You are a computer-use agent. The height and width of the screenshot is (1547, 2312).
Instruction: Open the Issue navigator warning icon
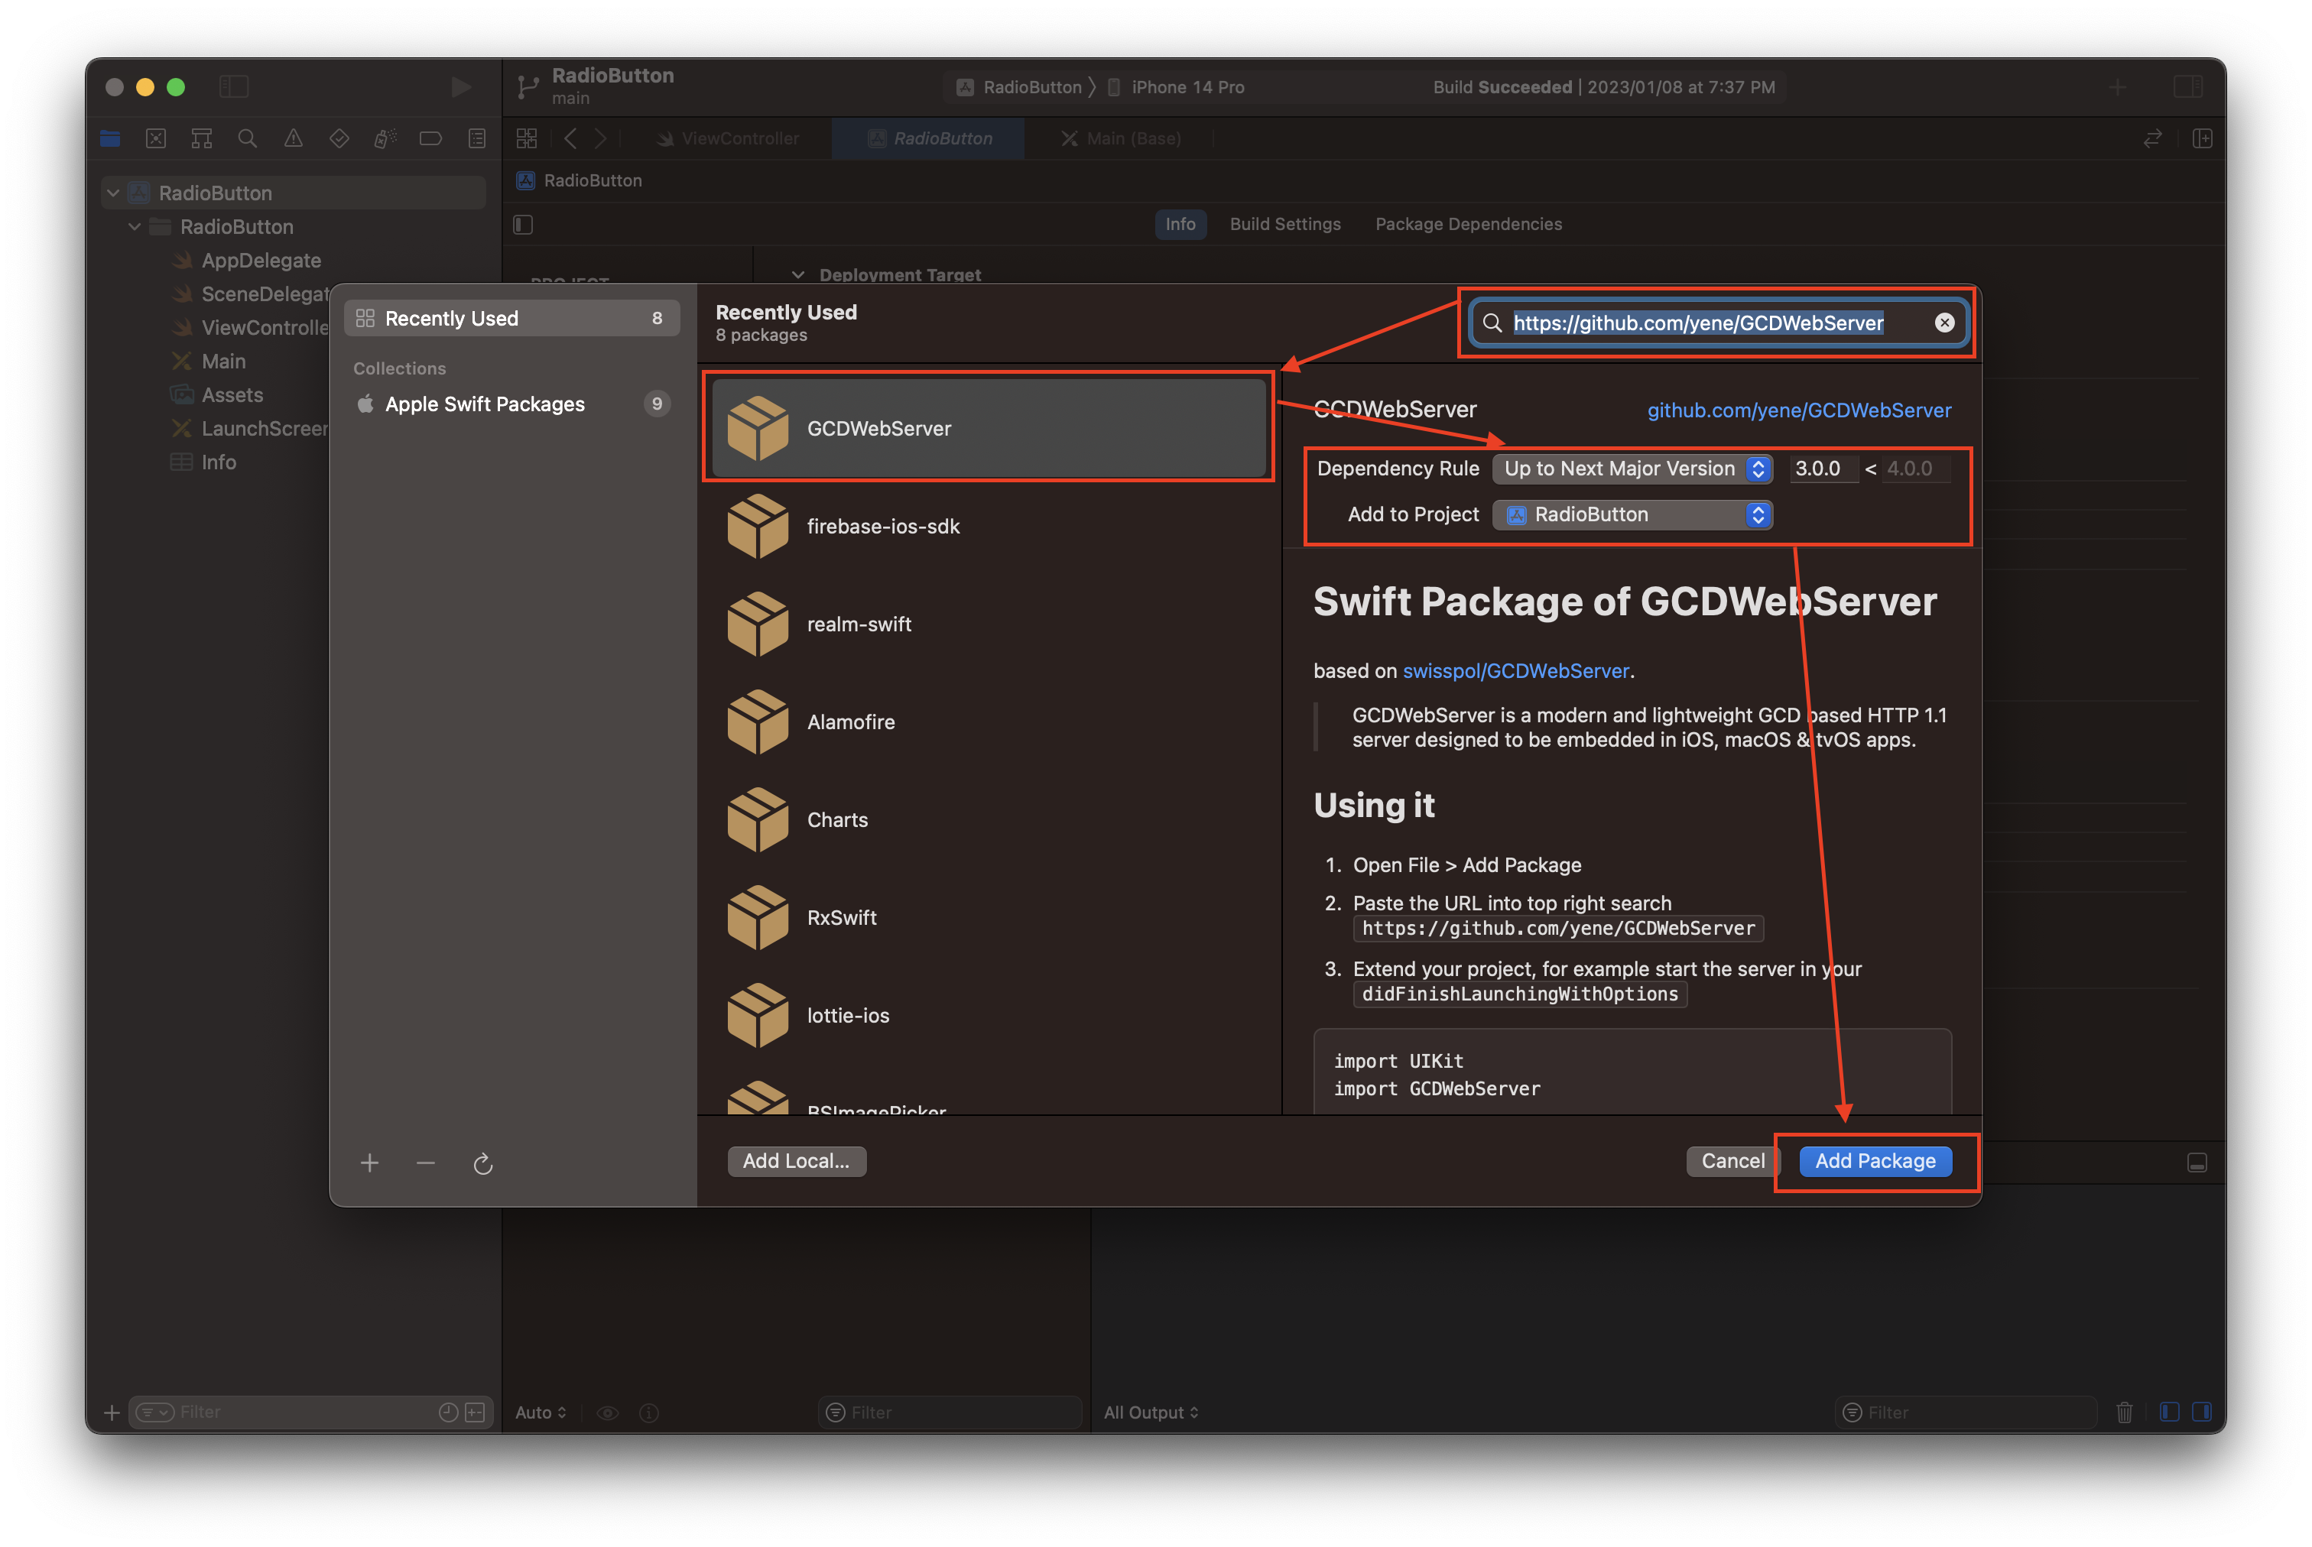pos(294,138)
